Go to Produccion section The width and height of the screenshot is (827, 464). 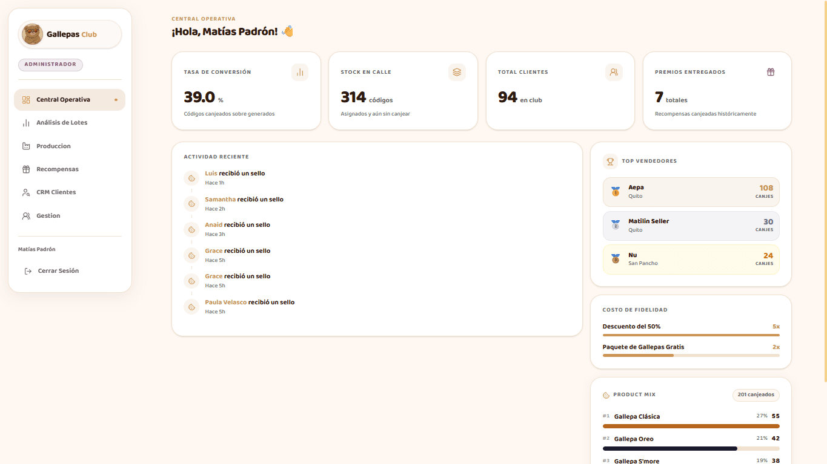pos(70,146)
